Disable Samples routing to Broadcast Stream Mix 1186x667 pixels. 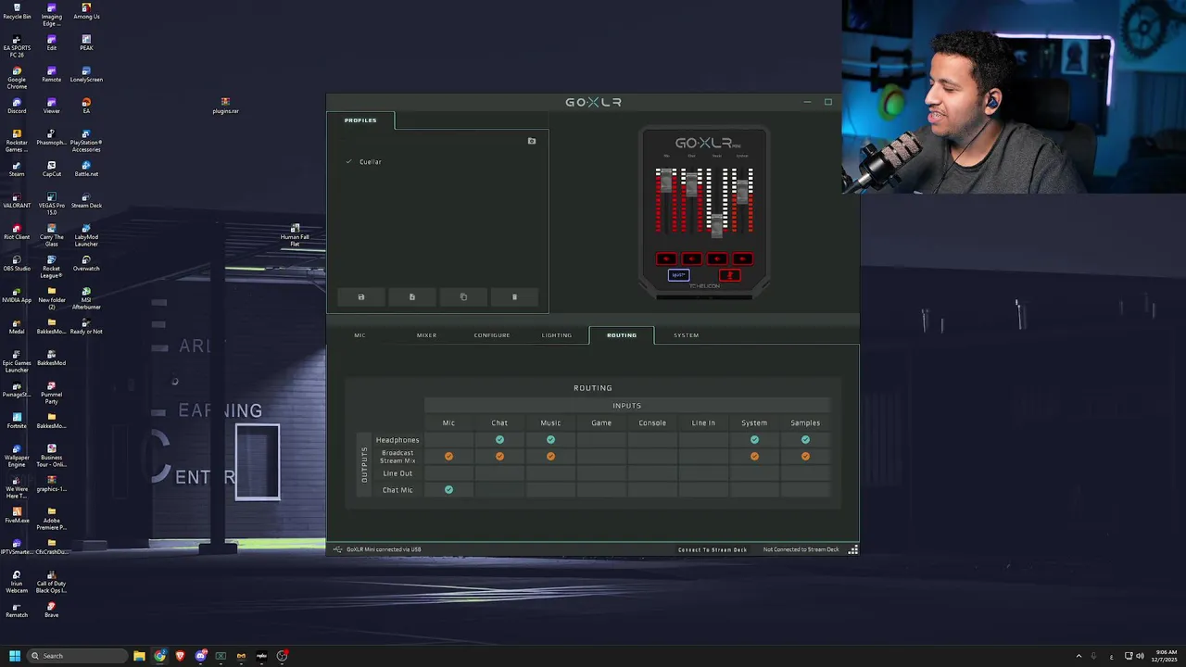tap(805, 457)
